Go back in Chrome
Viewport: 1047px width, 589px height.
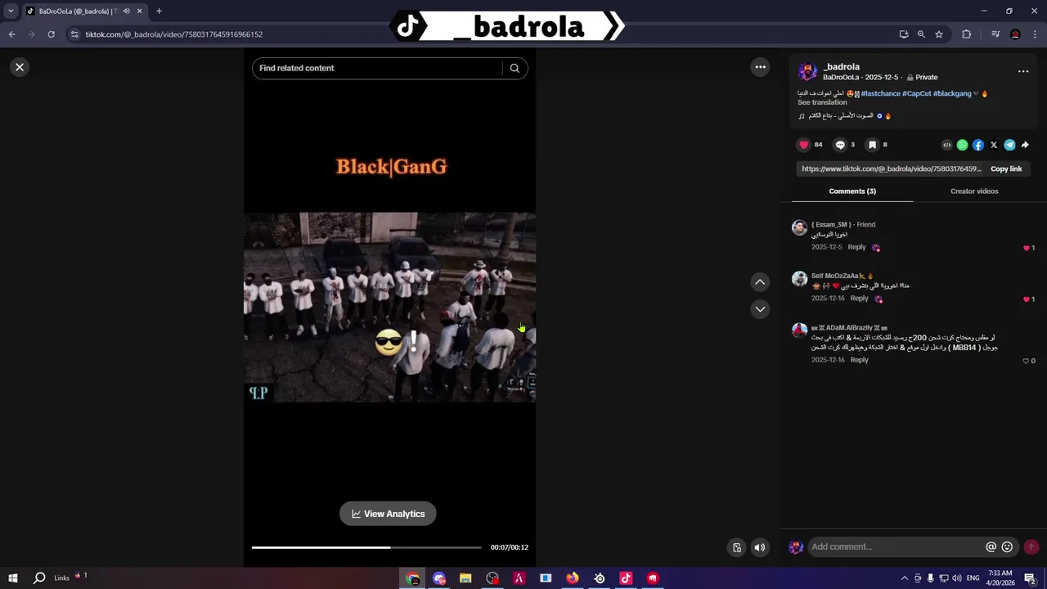click(x=11, y=34)
